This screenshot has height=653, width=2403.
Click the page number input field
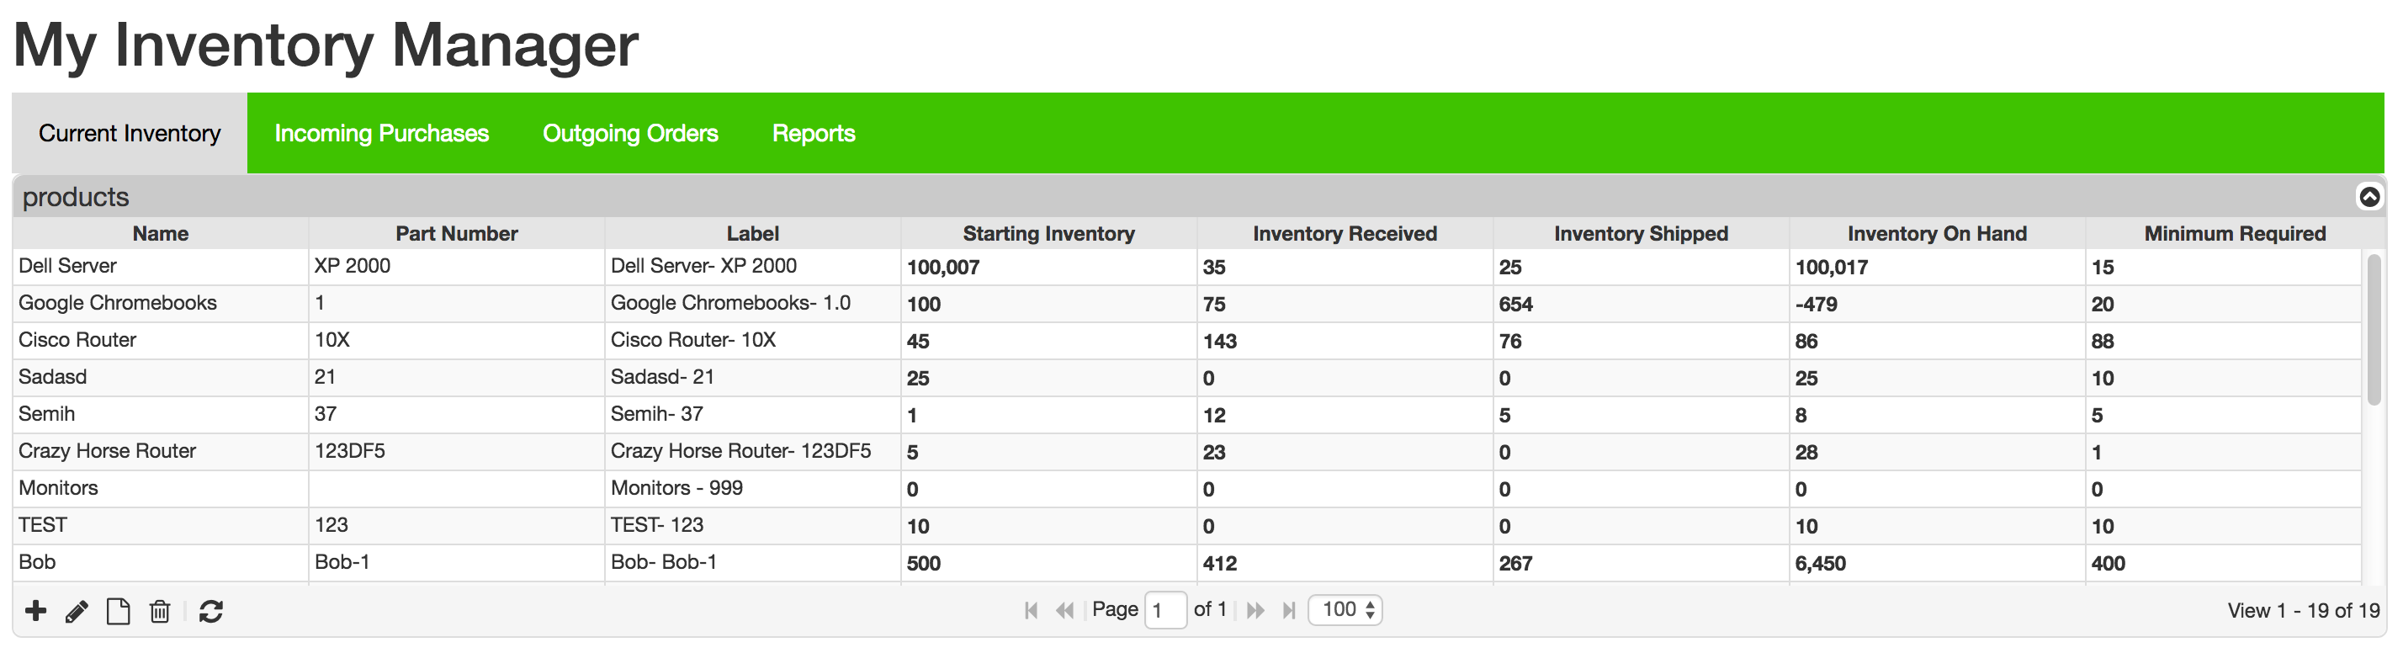[1165, 610]
